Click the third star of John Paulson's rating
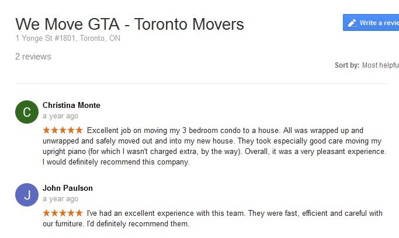399x238 pixels. pos(63,213)
